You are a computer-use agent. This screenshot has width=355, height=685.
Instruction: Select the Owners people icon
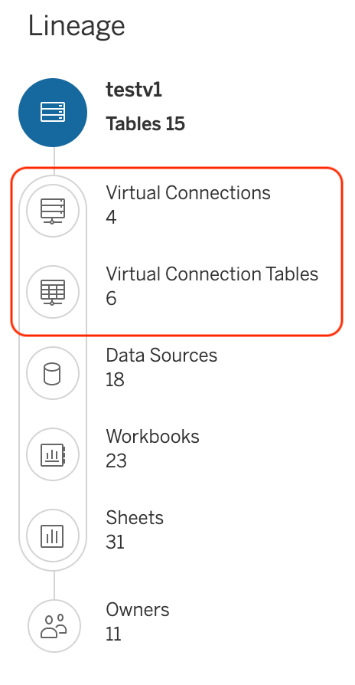(54, 626)
